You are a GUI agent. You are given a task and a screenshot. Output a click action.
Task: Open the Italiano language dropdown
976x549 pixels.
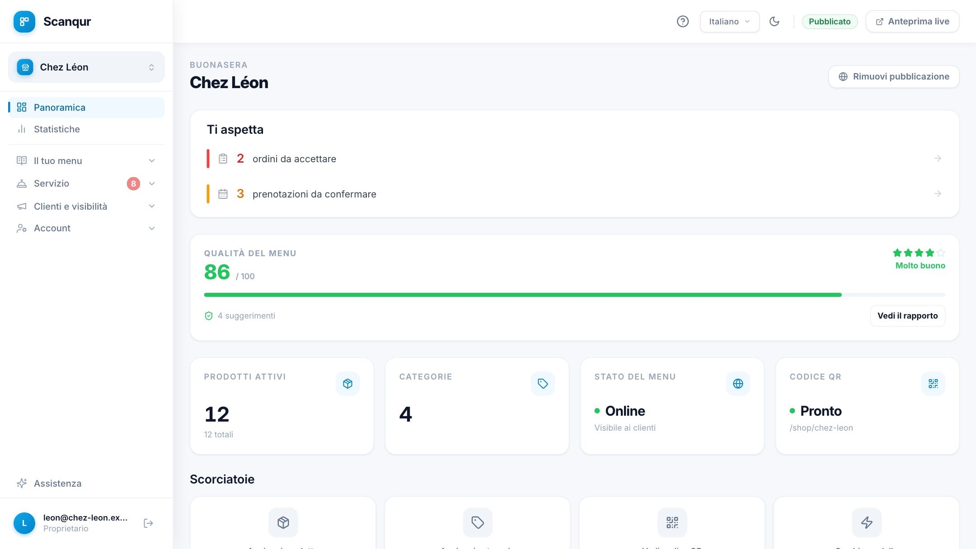730,21
